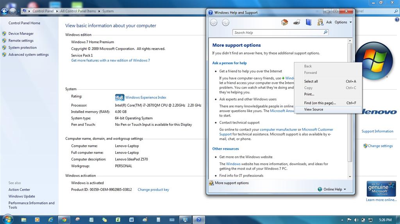Click System in the address breadcrumb
This screenshot has height=224, width=400.
pos(108,11)
